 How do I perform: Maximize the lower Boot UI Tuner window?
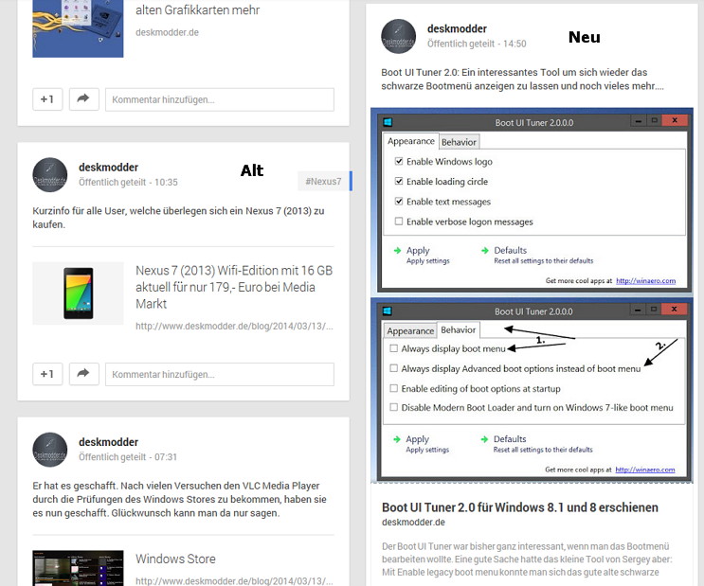(x=654, y=310)
